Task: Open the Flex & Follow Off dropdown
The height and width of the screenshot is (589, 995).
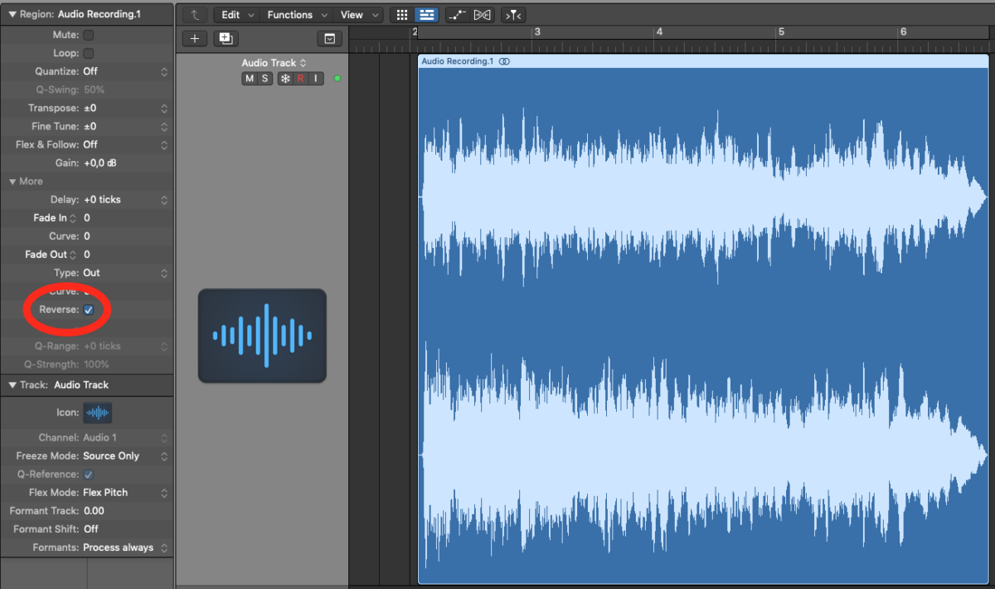Action: tap(126, 144)
